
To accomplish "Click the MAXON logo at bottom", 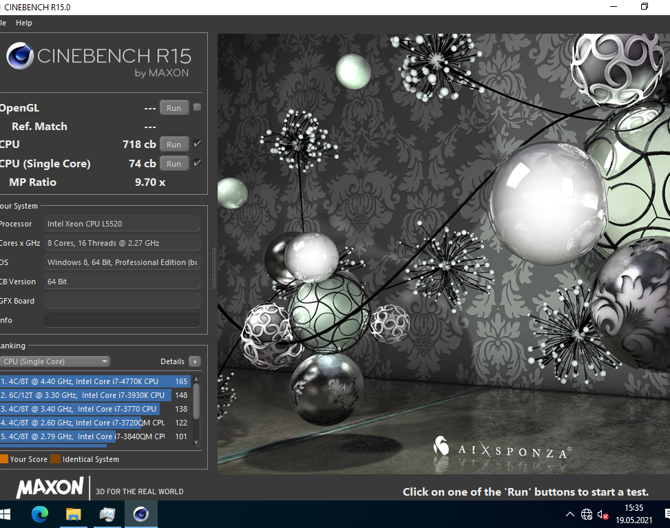I will 50,488.
